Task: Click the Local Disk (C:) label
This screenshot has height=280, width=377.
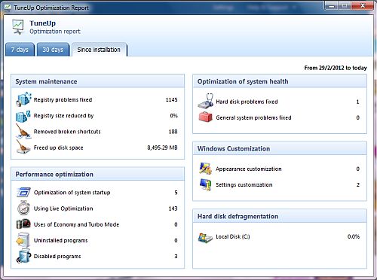Action: pyautogui.click(x=233, y=236)
